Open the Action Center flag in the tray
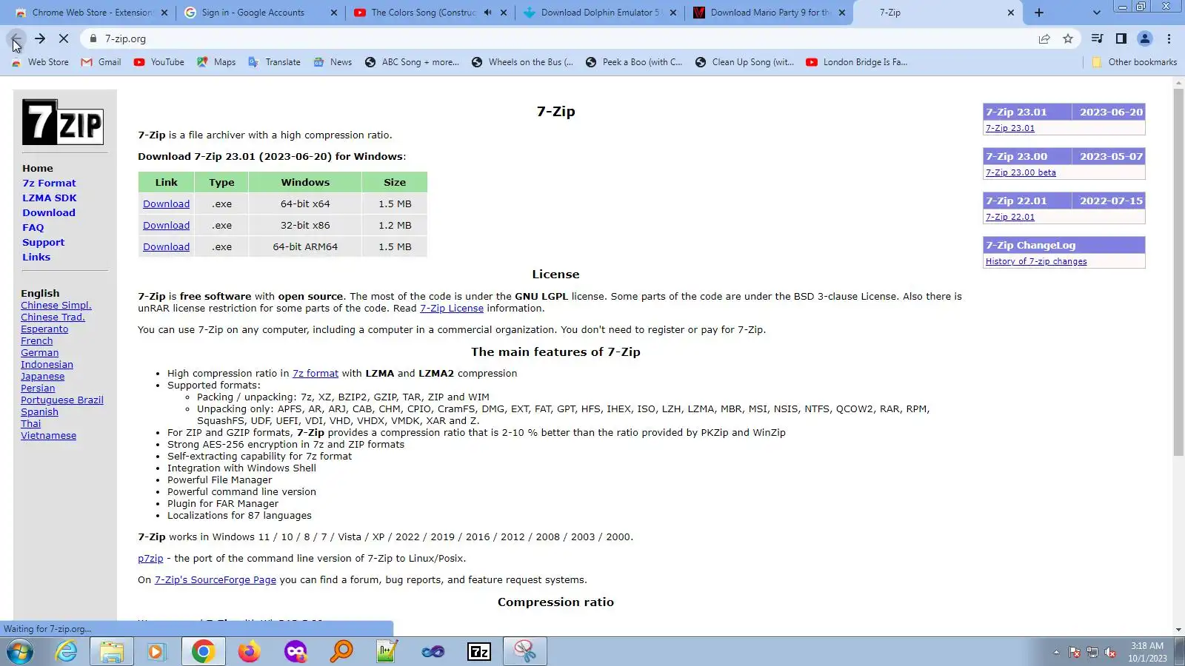Image resolution: width=1185 pixels, height=666 pixels. pyautogui.click(x=1075, y=652)
